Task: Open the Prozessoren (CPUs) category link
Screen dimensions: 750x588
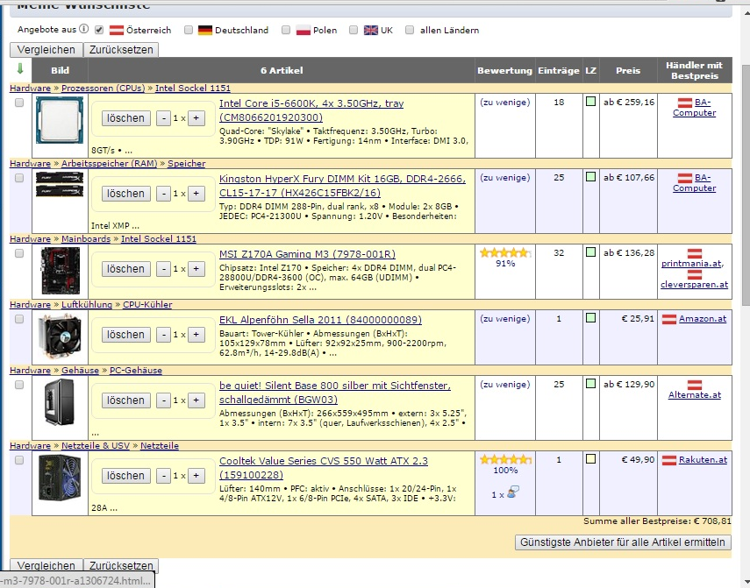Action: (103, 88)
